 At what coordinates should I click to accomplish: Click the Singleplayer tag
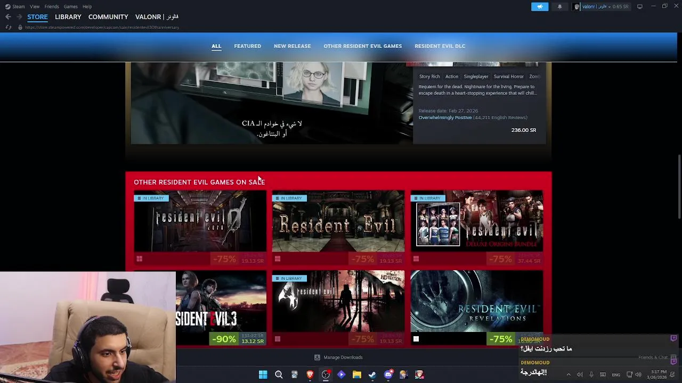[x=476, y=77]
